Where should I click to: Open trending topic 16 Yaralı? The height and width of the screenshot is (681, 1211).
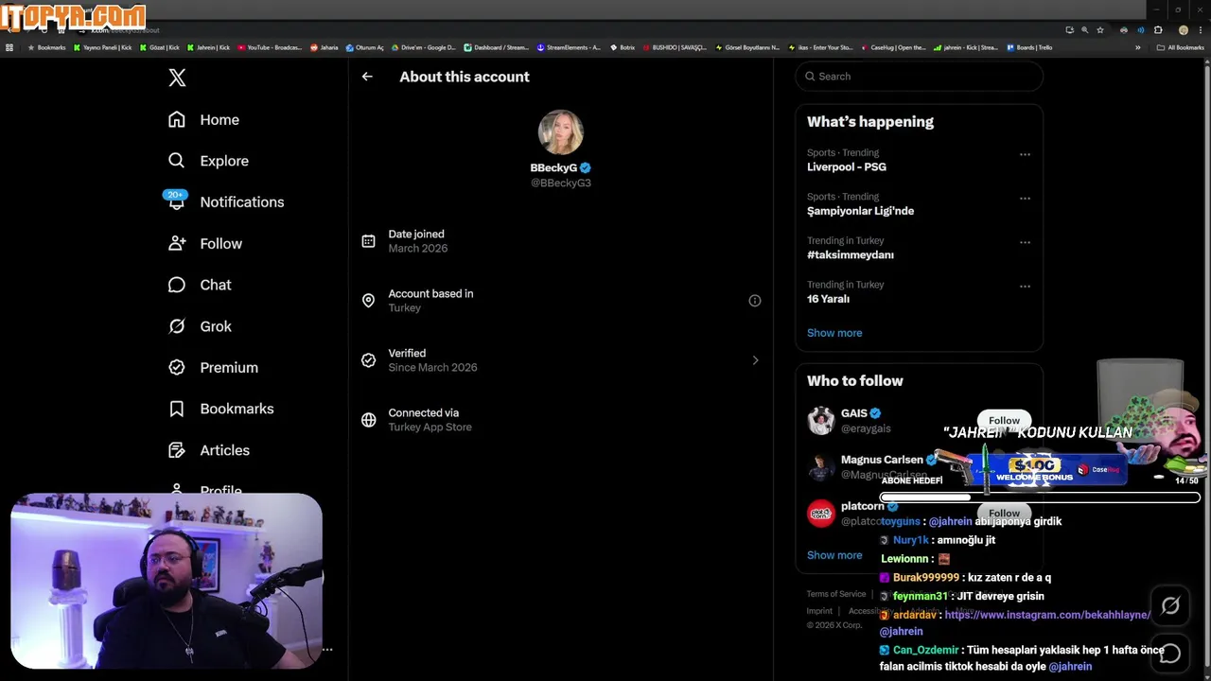tap(828, 299)
